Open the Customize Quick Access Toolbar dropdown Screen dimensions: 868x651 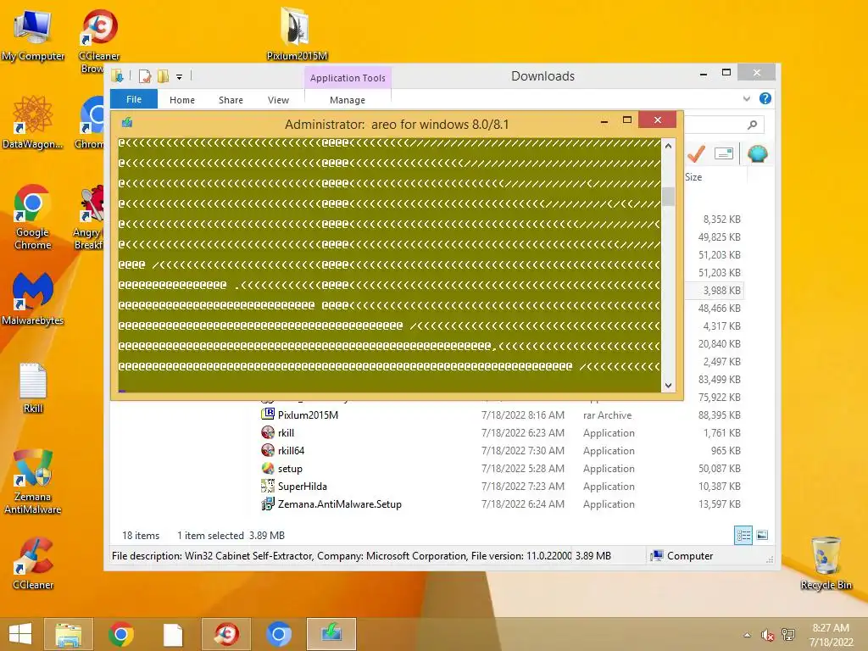[x=180, y=77]
